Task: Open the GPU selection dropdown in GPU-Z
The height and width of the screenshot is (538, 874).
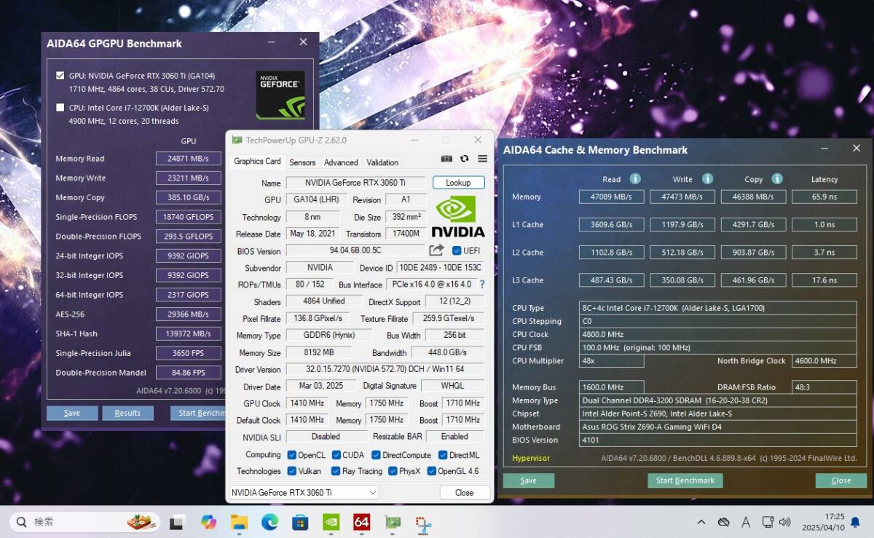Action: pos(304,493)
